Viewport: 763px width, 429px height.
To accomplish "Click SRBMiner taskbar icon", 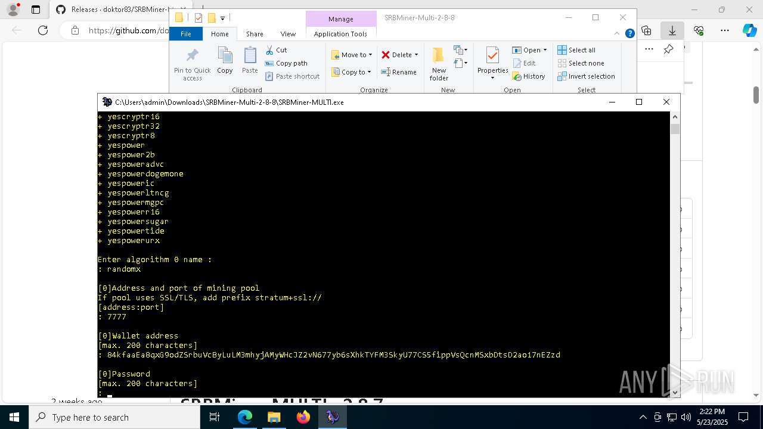I will (332, 417).
